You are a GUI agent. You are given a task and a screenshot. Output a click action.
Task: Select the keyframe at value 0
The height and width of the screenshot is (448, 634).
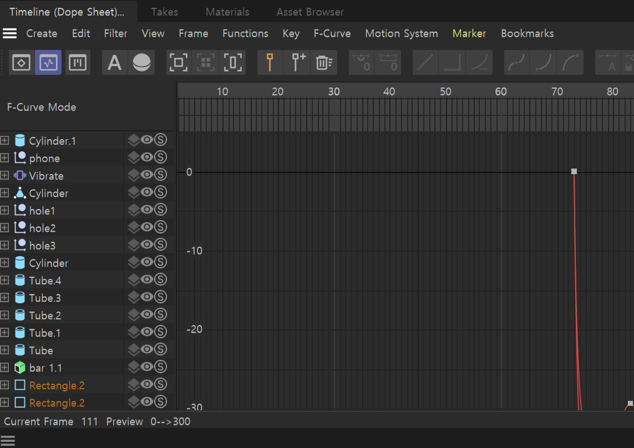(574, 171)
